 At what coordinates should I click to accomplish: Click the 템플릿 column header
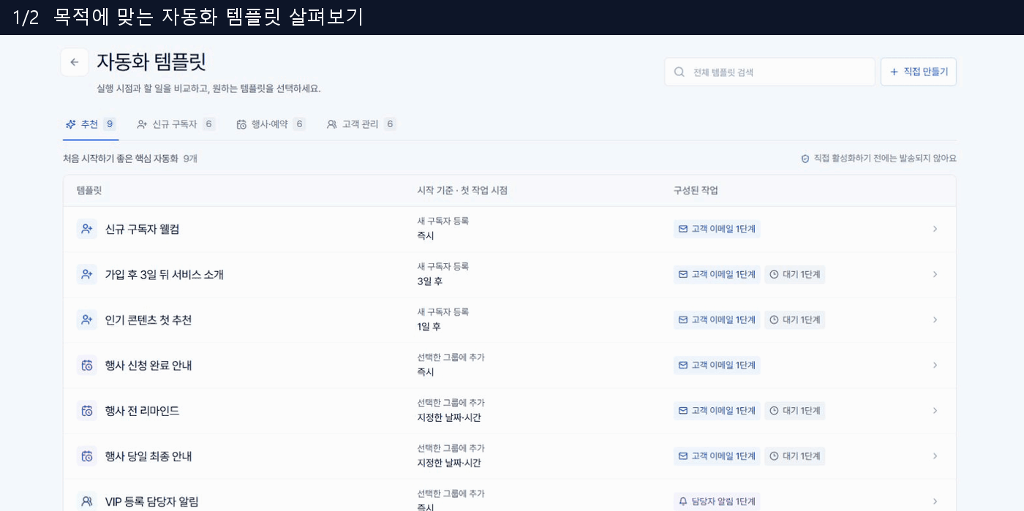coord(89,190)
